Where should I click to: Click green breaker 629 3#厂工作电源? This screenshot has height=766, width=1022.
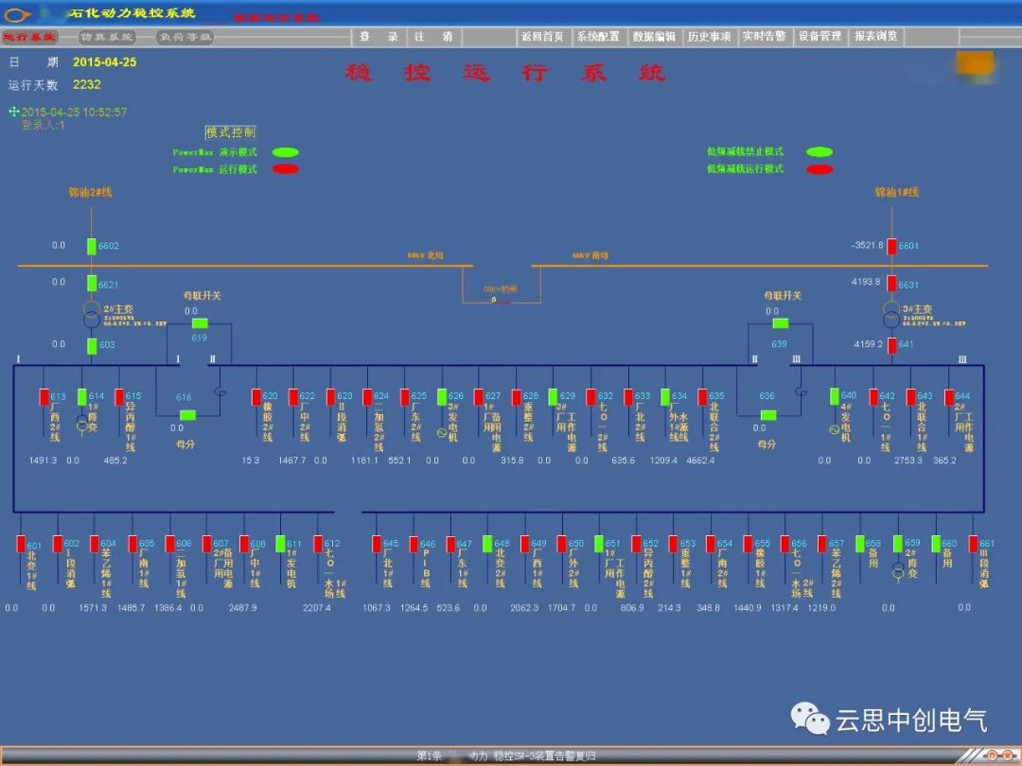[x=554, y=396]
